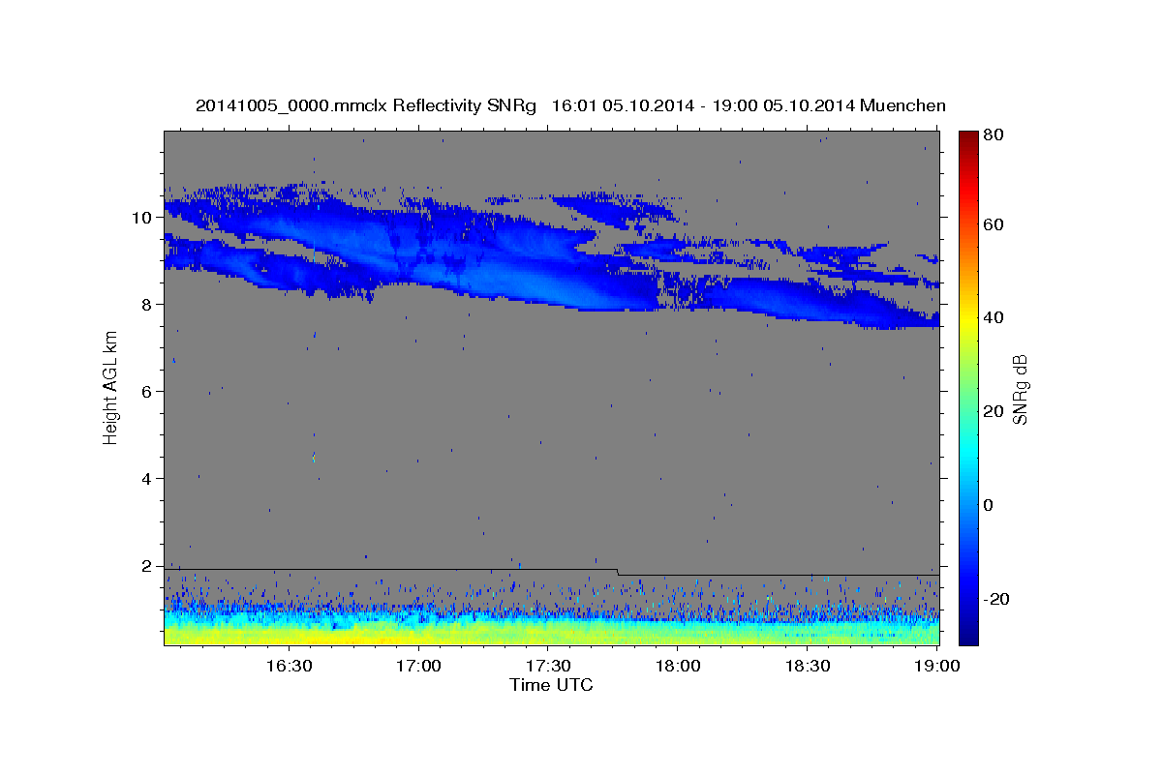The image size is (1162, 774).
Task: Click the height tick label 4
Action: [148, 478]
